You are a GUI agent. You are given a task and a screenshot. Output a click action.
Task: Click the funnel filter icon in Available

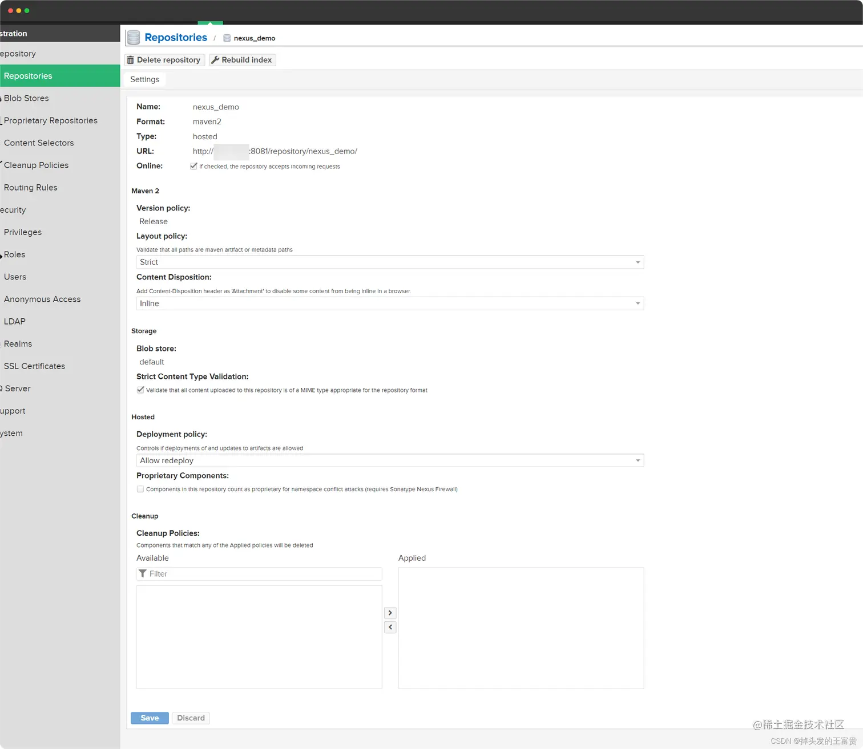tap(143, 573)
